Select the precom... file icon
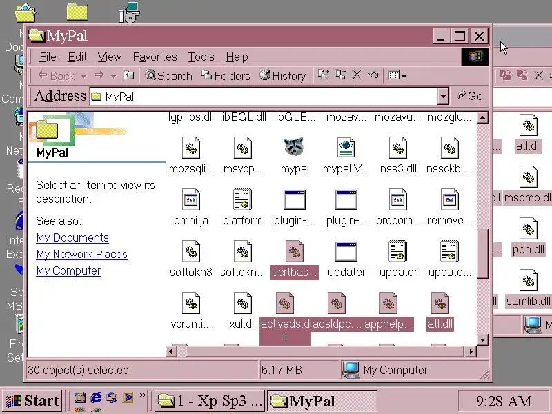This screenshot has height=414, width=552. click(x=398, y=199)
